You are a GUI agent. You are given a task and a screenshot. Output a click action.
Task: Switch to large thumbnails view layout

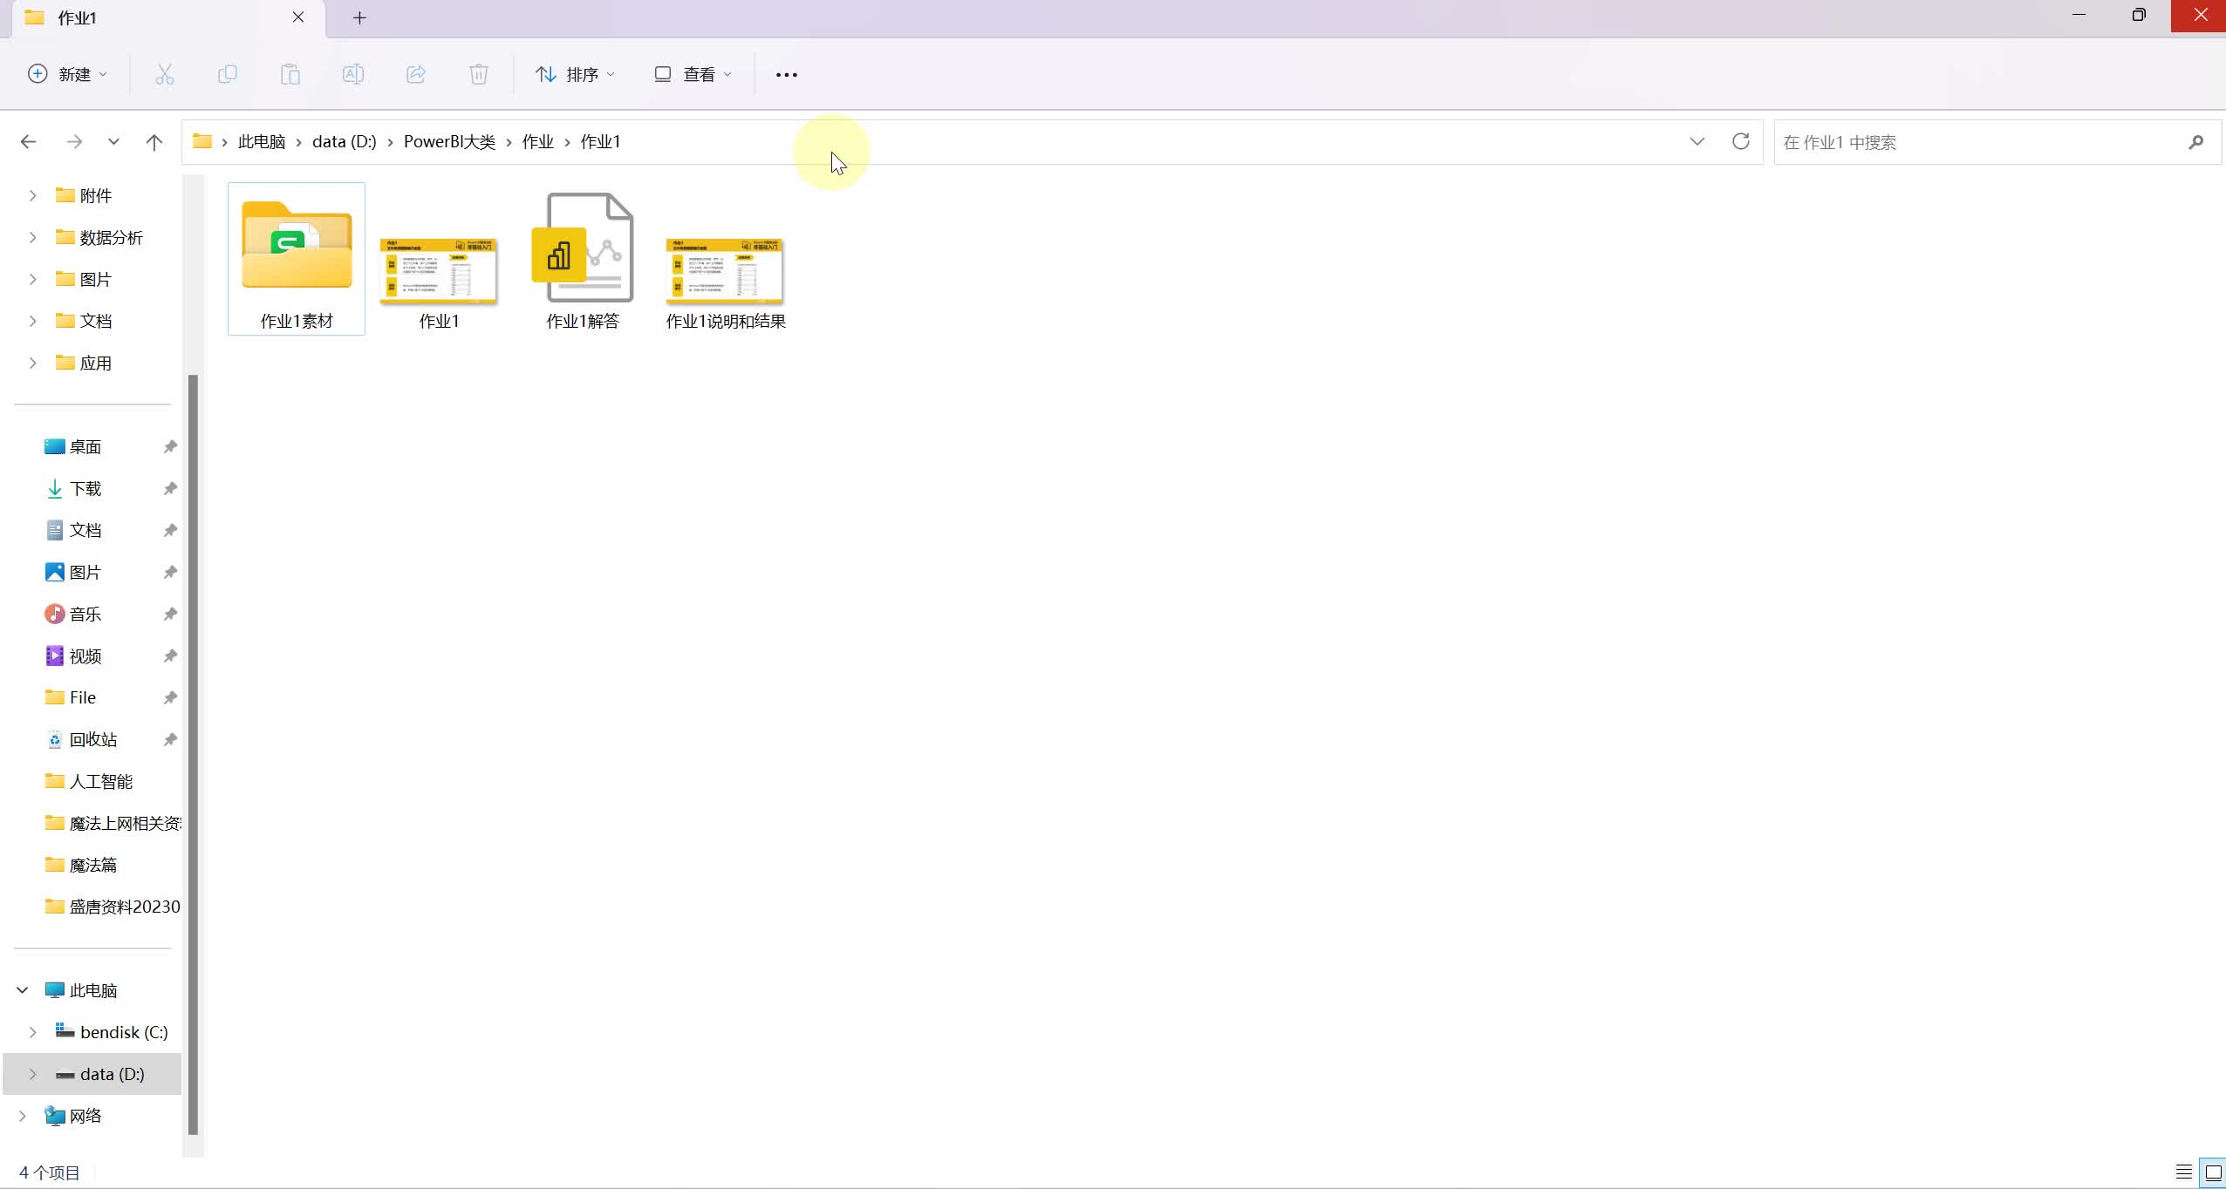click(2213, 1172)
